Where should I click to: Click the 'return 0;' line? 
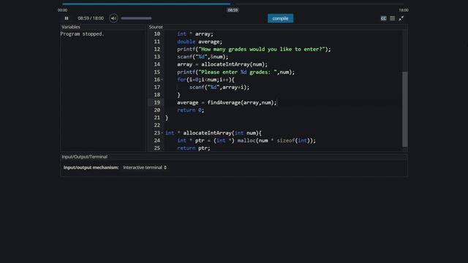pyautogui.click(x=190, y=110)
